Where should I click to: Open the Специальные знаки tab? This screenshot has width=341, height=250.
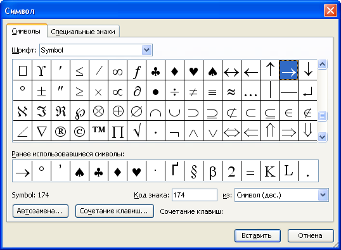point(83,32)
